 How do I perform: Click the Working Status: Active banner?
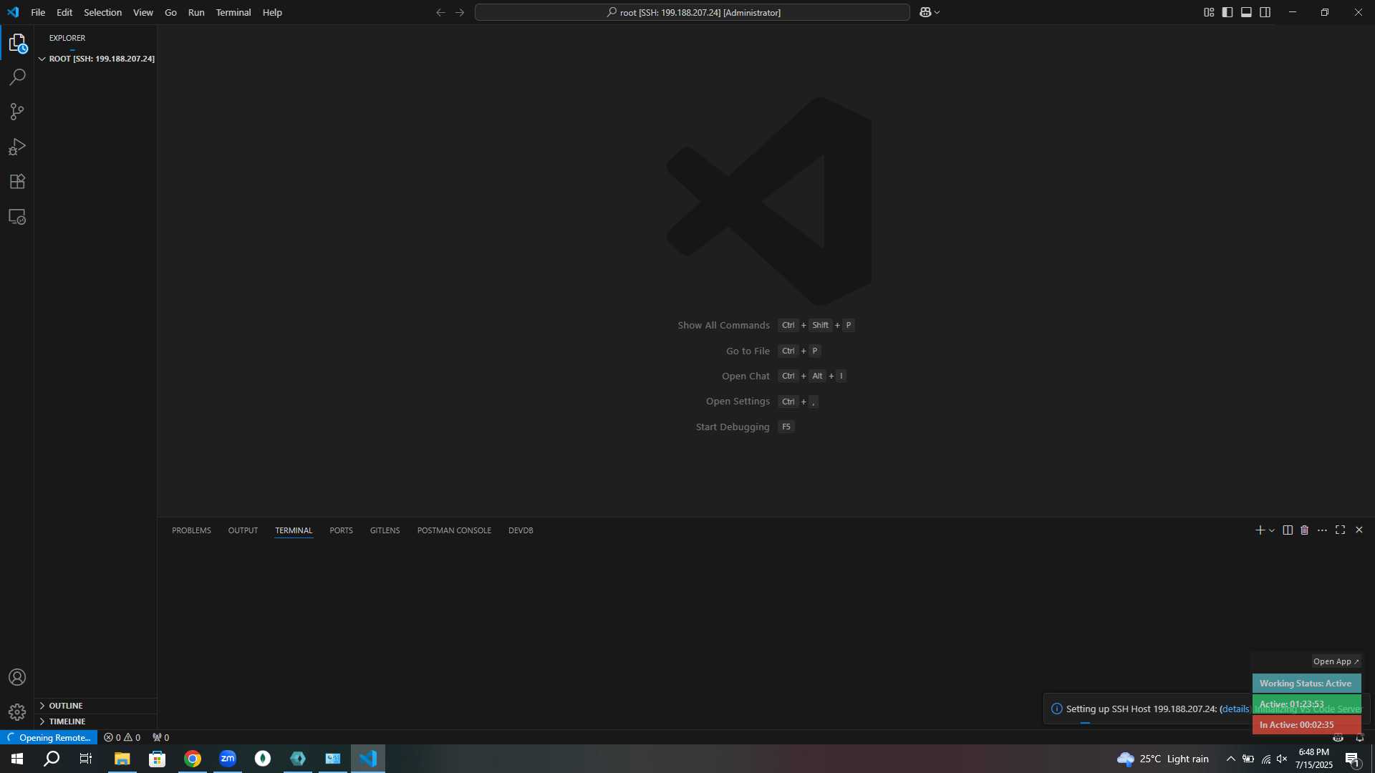pyautogui.click(x=1306, y=684)
